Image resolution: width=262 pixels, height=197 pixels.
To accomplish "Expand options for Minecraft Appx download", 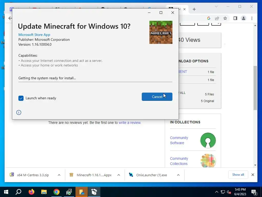I will point(119,175).
